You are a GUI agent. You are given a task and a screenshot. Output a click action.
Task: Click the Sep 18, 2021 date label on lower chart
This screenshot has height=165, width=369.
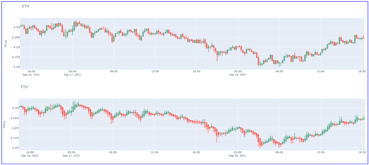(238, 156)
